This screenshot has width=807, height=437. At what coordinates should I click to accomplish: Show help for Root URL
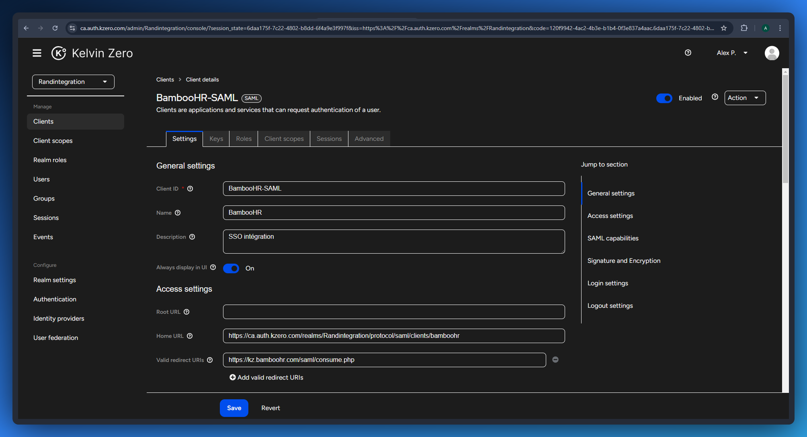tap(186, 312)
